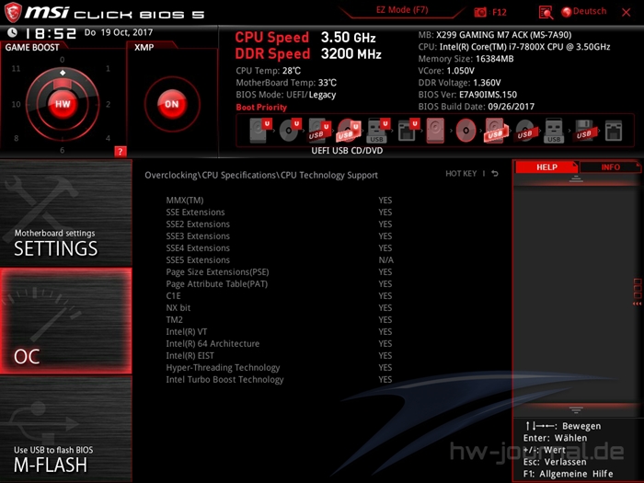Select the legacy CD/DVD disc boot icon
This screenshot has height=483, width=644.
pos(466,131)
